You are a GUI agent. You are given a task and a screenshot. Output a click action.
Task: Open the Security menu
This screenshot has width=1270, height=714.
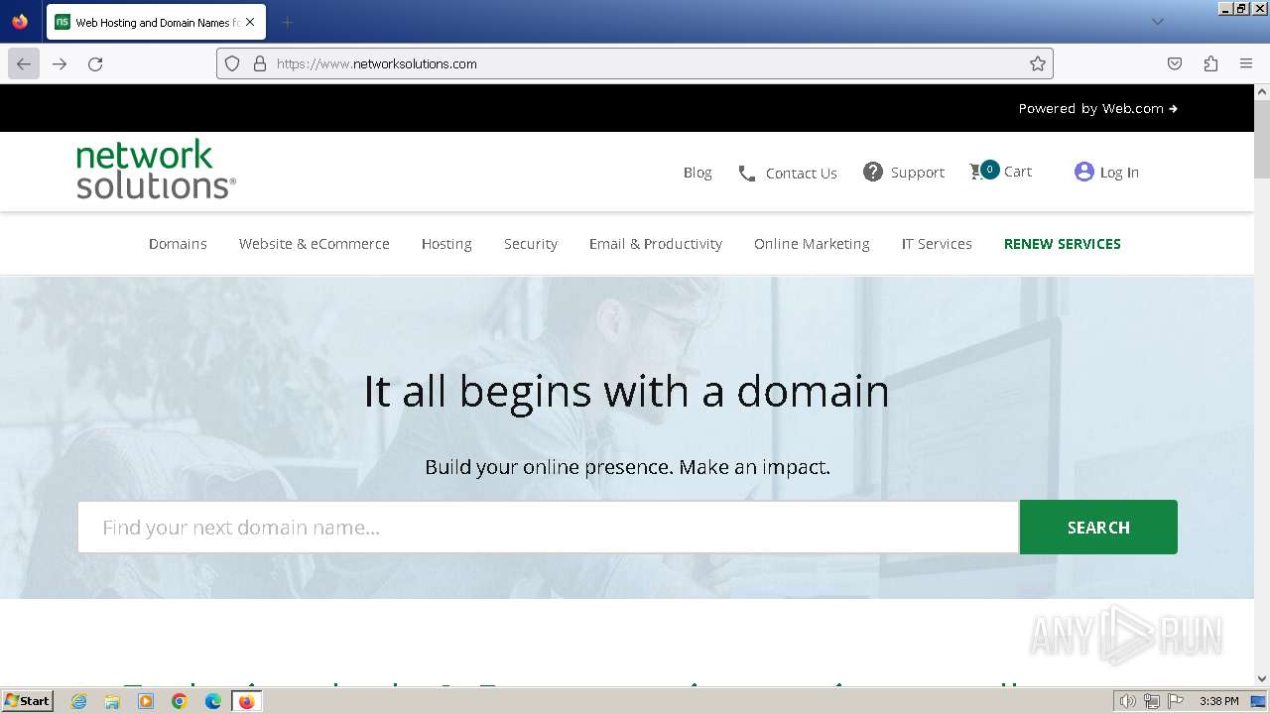point(531,244)
